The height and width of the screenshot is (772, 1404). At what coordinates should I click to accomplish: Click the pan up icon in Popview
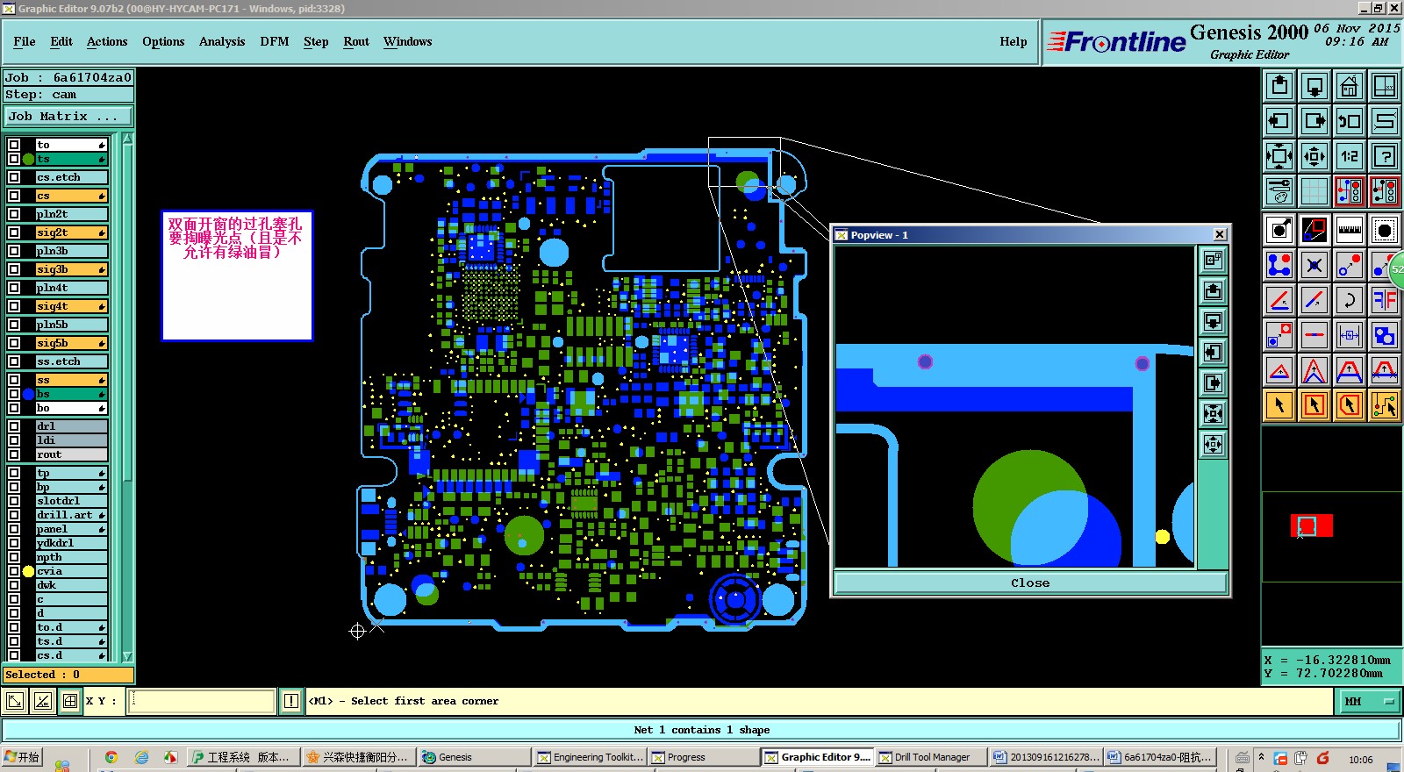tap(1214, 290)
